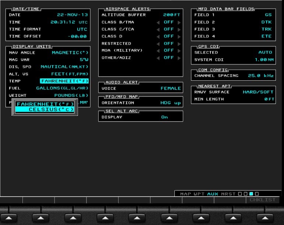Click left arrow beside CLASS B/TMA

(158, 22)
